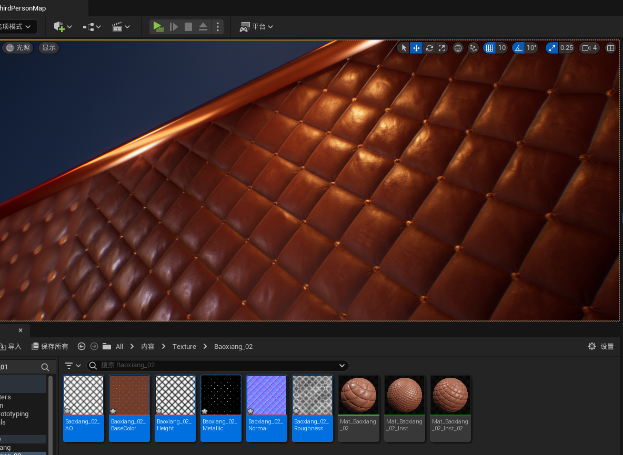Select the translate (move) gizmo tool
Screen dimensions: 623x455
(x=416, y=48)
